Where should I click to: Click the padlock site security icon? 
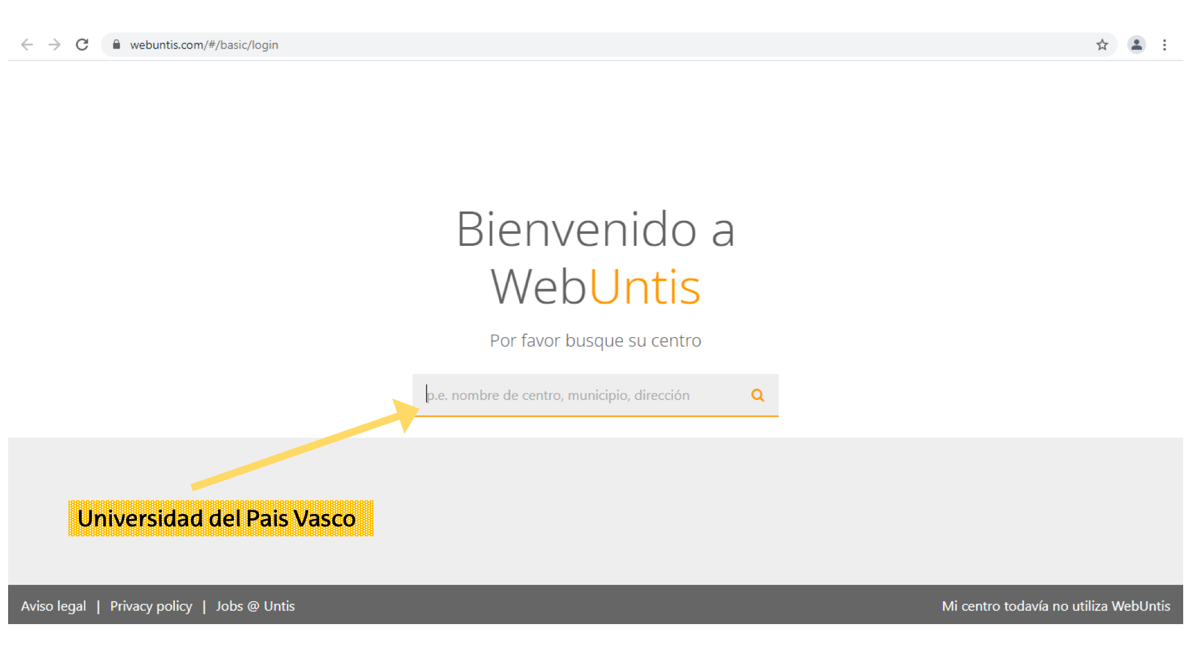pos(116,45)
